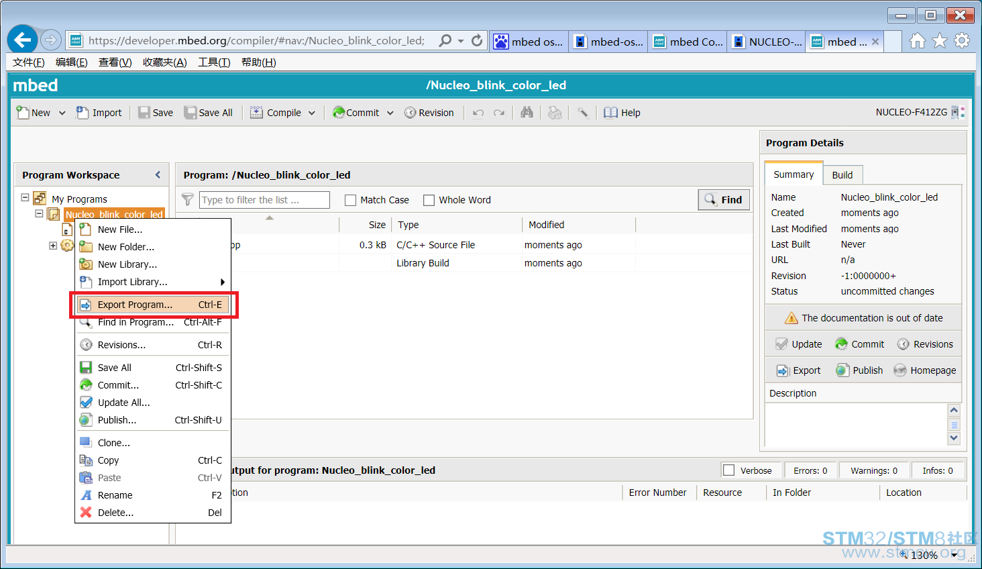Image resolution: width=982 pixels, height=569 pixels.
Task: Sort the file list by Modified column
Action: 579,225
